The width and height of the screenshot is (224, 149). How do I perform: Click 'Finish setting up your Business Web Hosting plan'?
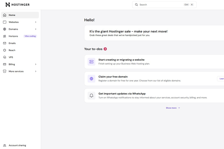pos(124,64)
